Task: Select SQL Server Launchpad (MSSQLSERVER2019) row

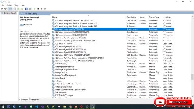Action: pos(113,32)
